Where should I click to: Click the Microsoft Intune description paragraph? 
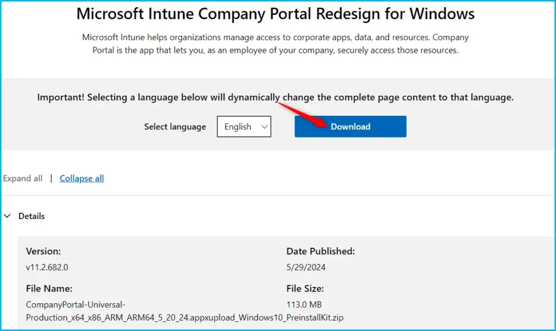coord(275,43)
